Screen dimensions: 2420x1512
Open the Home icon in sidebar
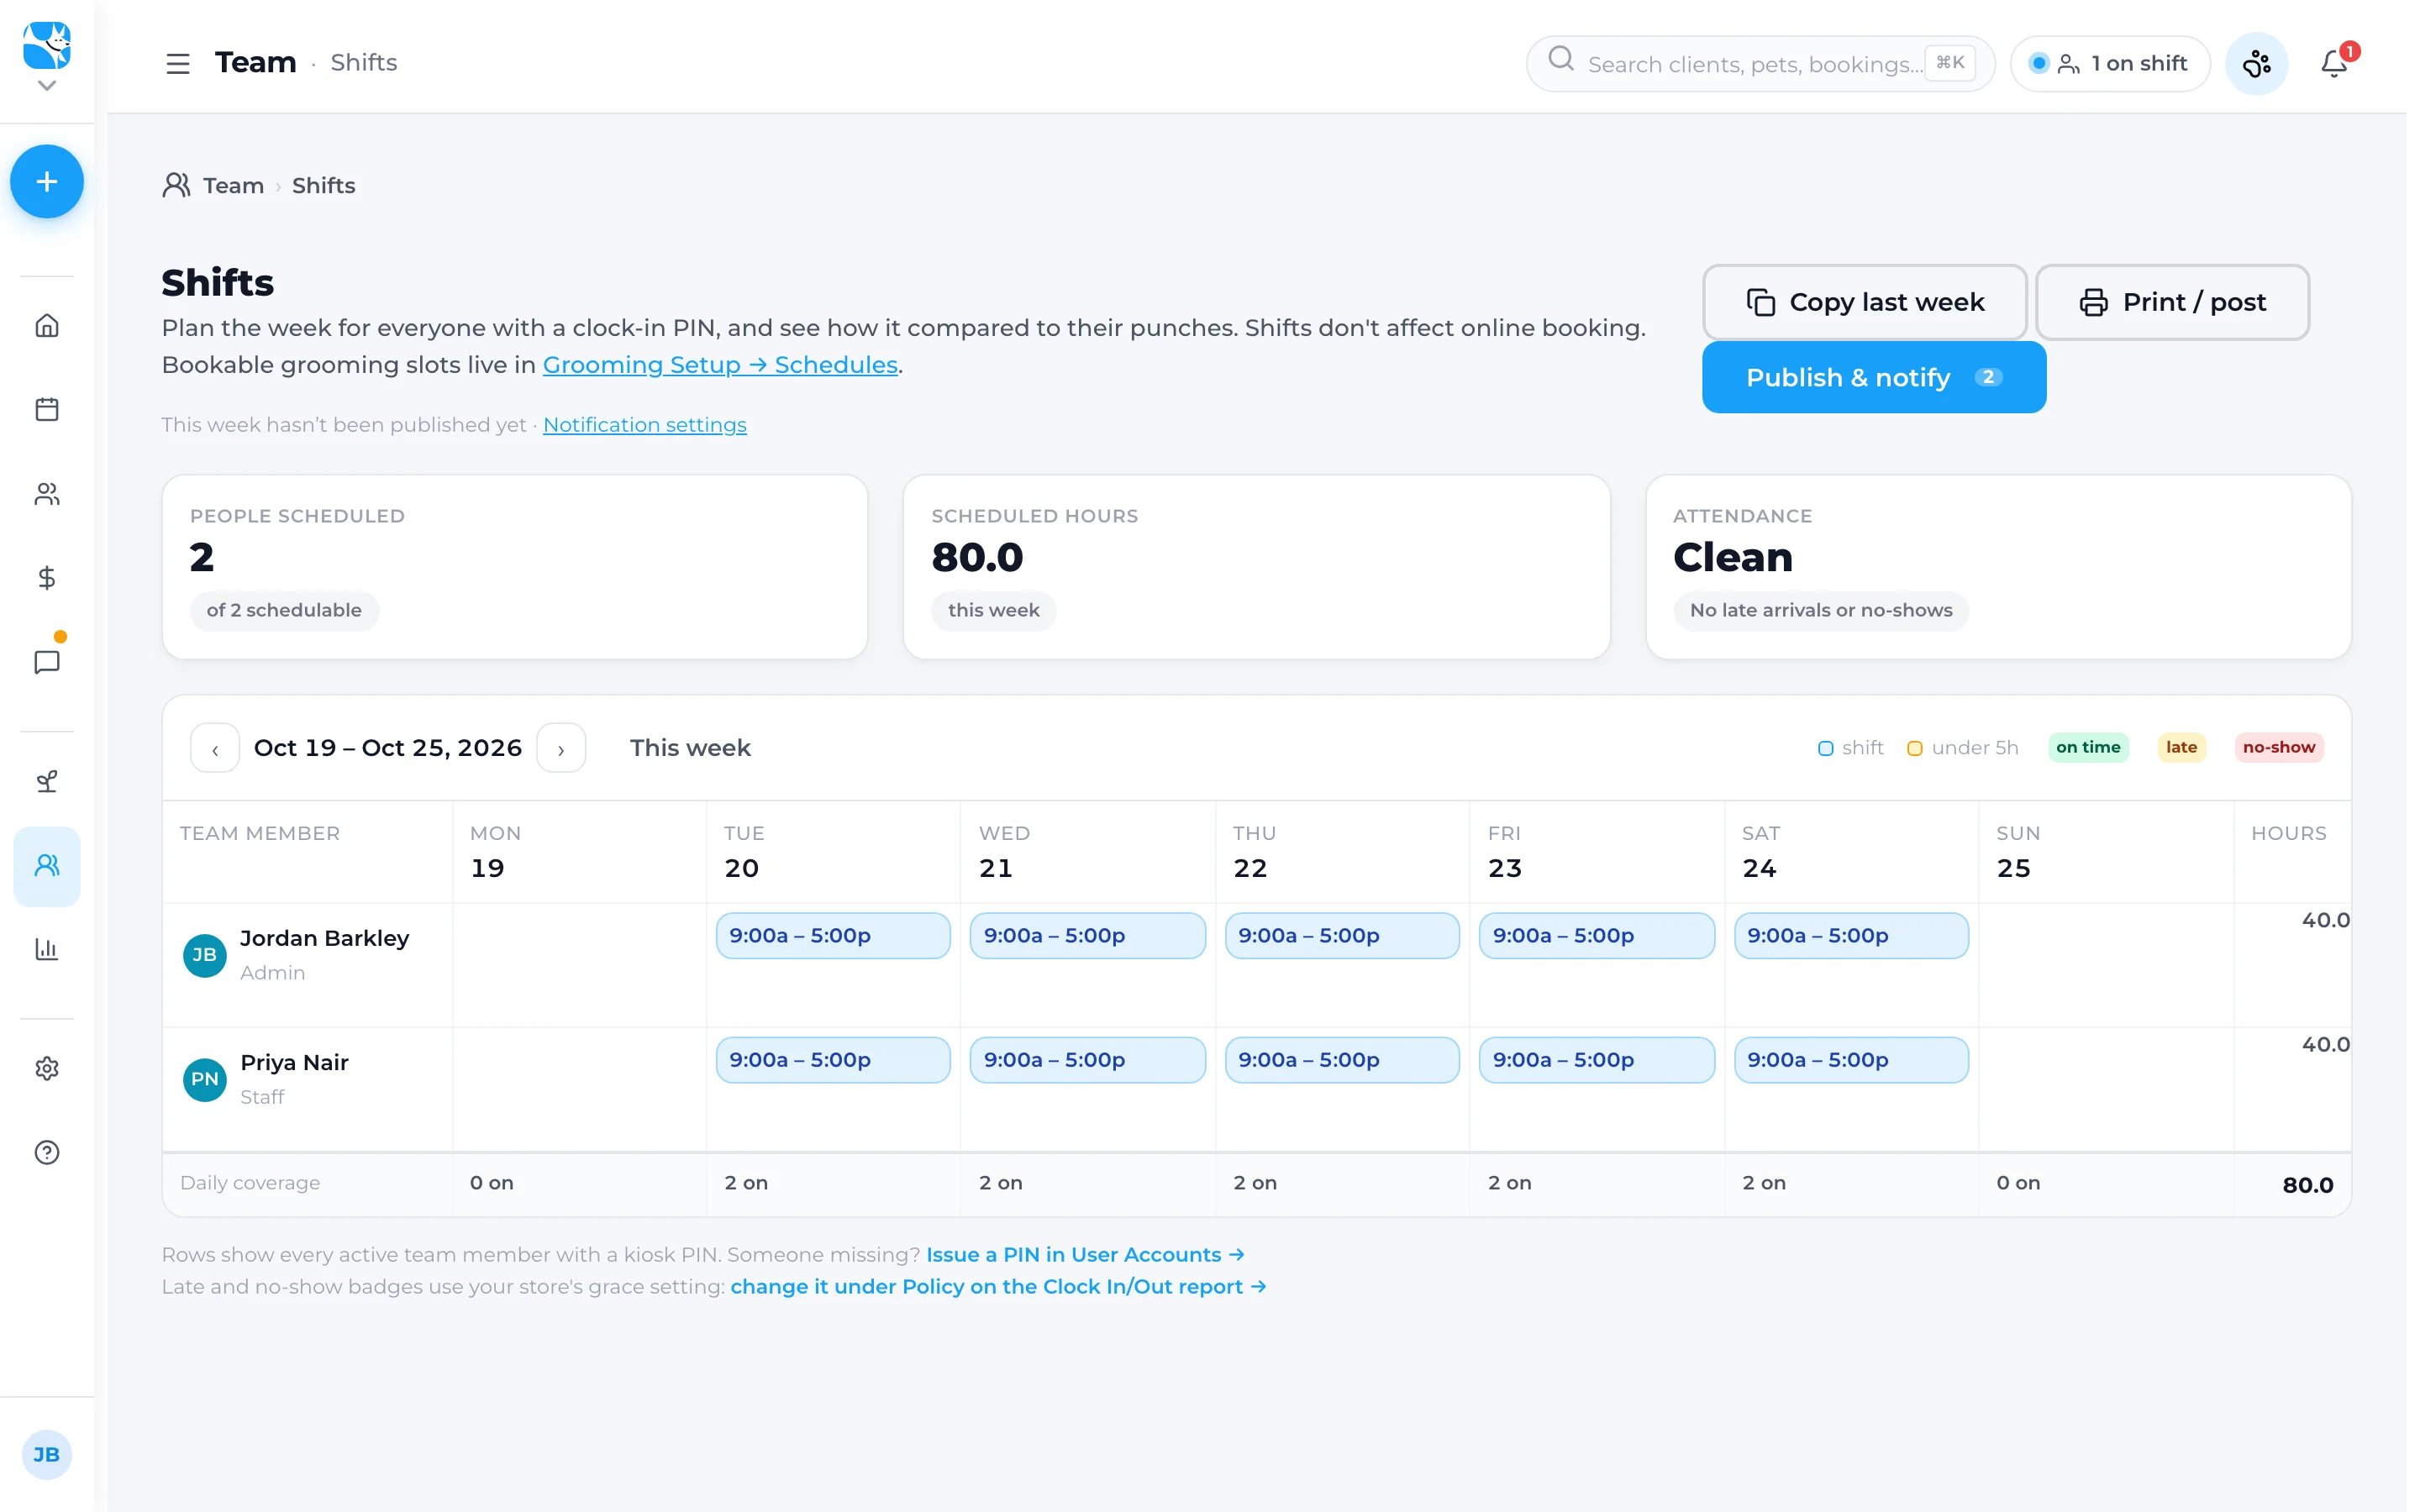[46, 326]
